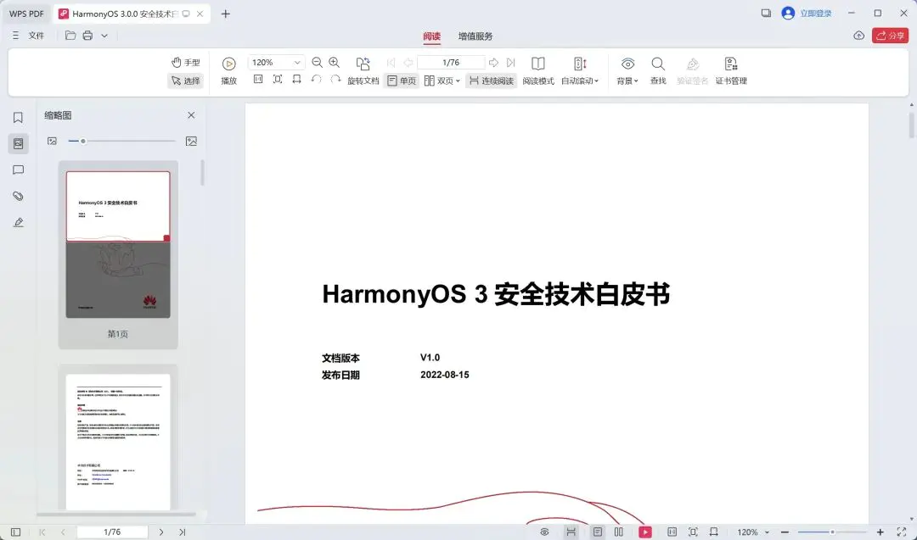
Task: Open the thumbnails panel icon in left sidebar
Action: pyautogui.click(x=18, y=142)
